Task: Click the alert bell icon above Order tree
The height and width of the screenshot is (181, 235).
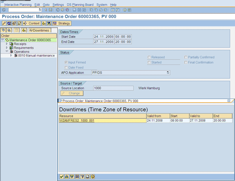Action: [24, 30]
